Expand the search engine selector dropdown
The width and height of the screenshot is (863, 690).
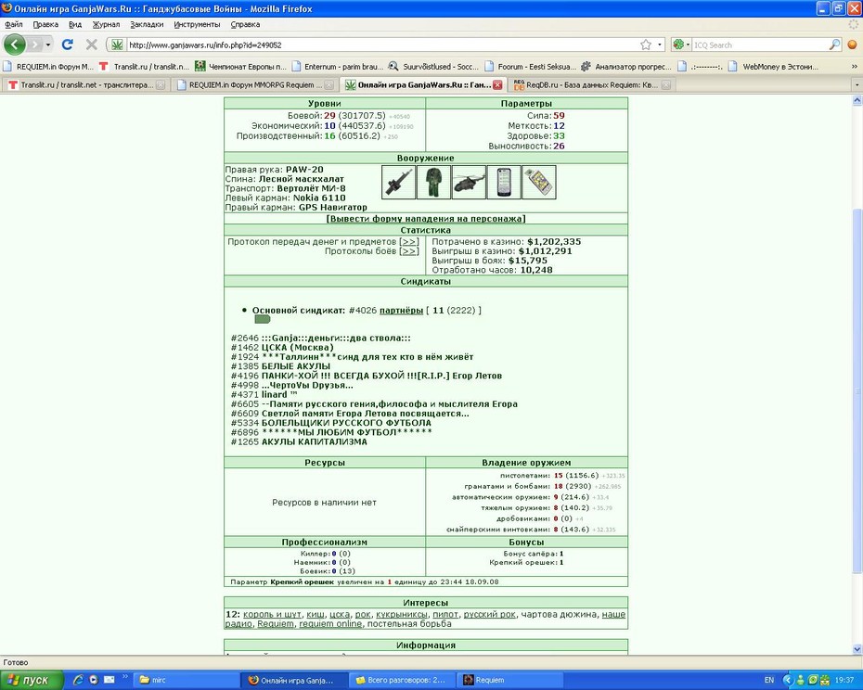pyautogui.click(x=681, y=45)
